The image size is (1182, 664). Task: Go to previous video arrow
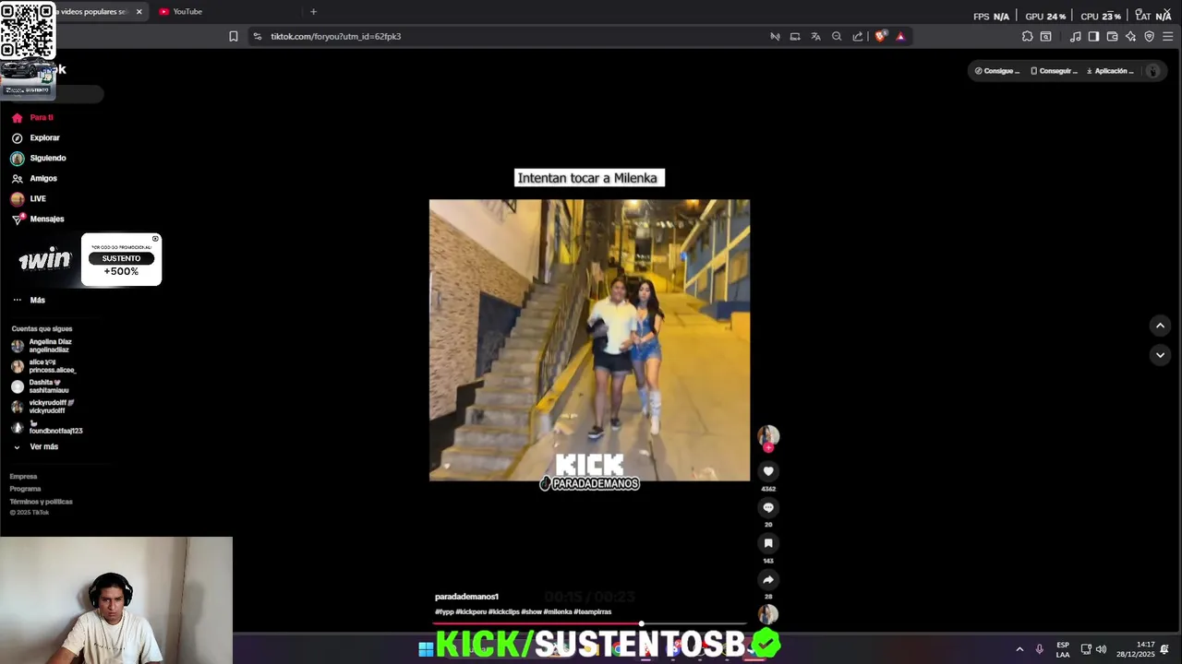(x=1161, y=326)
